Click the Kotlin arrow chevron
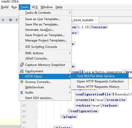The height and width of the screenshot is (128, 132). 70,92
